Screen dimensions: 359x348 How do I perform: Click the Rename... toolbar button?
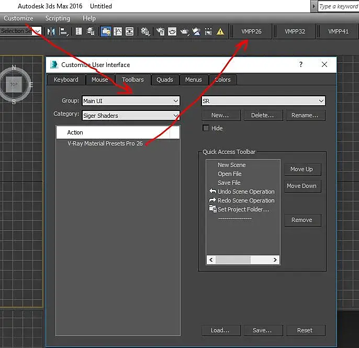pyautogui.click(x=305, y=115)
